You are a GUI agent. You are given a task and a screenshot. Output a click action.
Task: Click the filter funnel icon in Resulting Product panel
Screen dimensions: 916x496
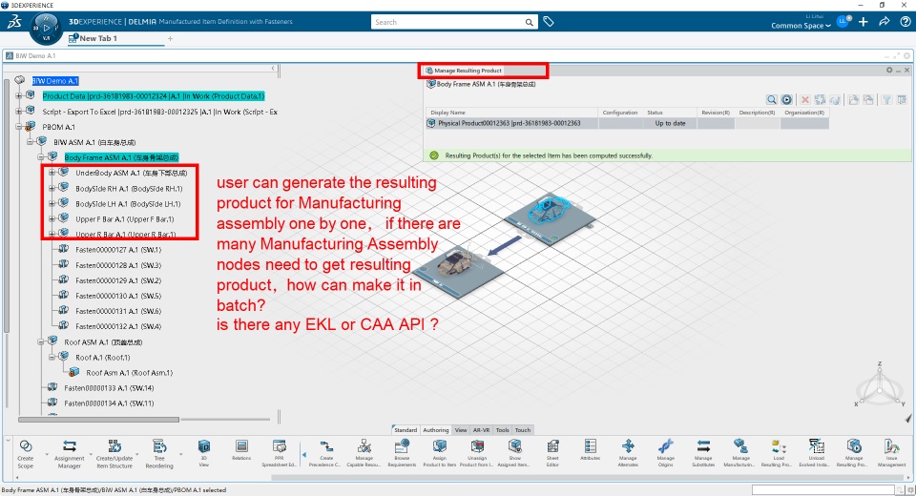pyautogui.click(x=886, y=100)
